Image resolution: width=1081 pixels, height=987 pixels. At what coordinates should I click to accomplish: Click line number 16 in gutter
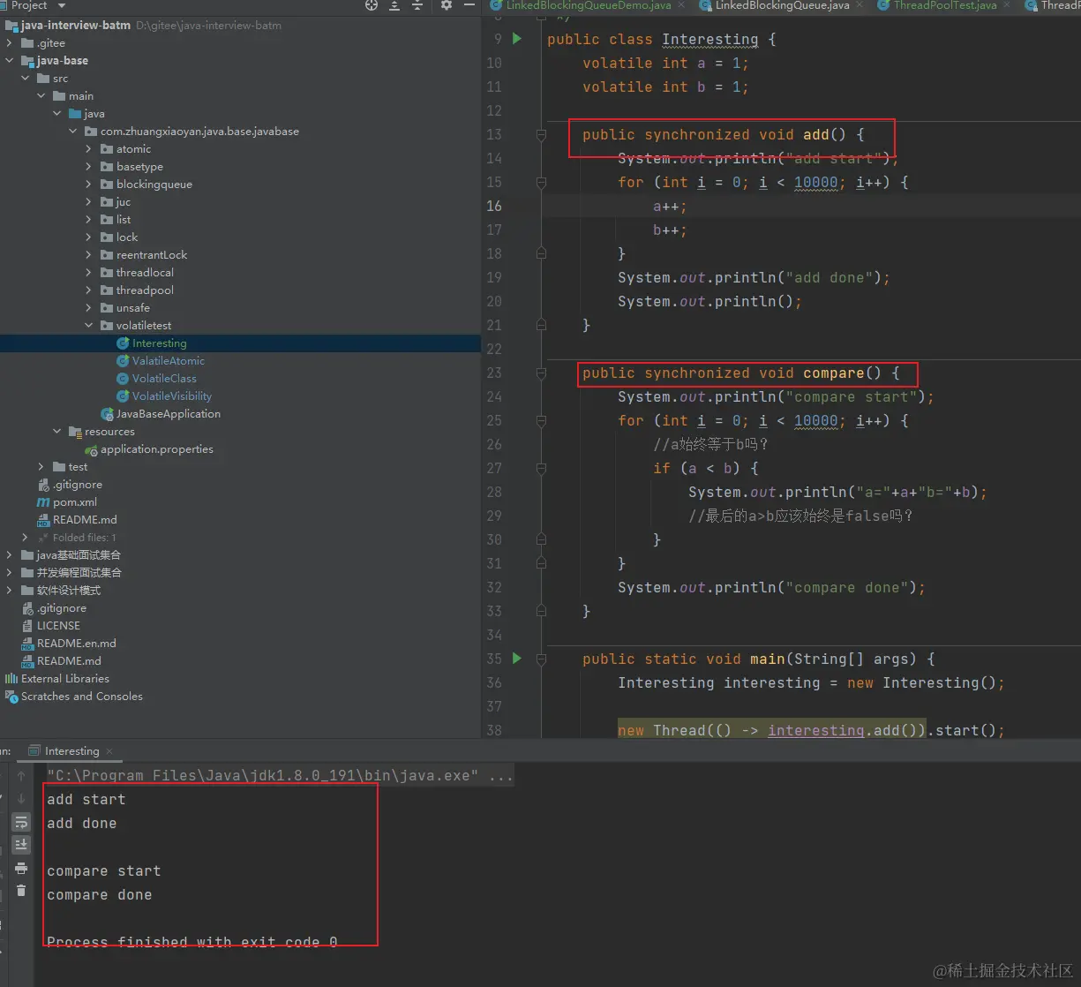click(x=494, y=206)
